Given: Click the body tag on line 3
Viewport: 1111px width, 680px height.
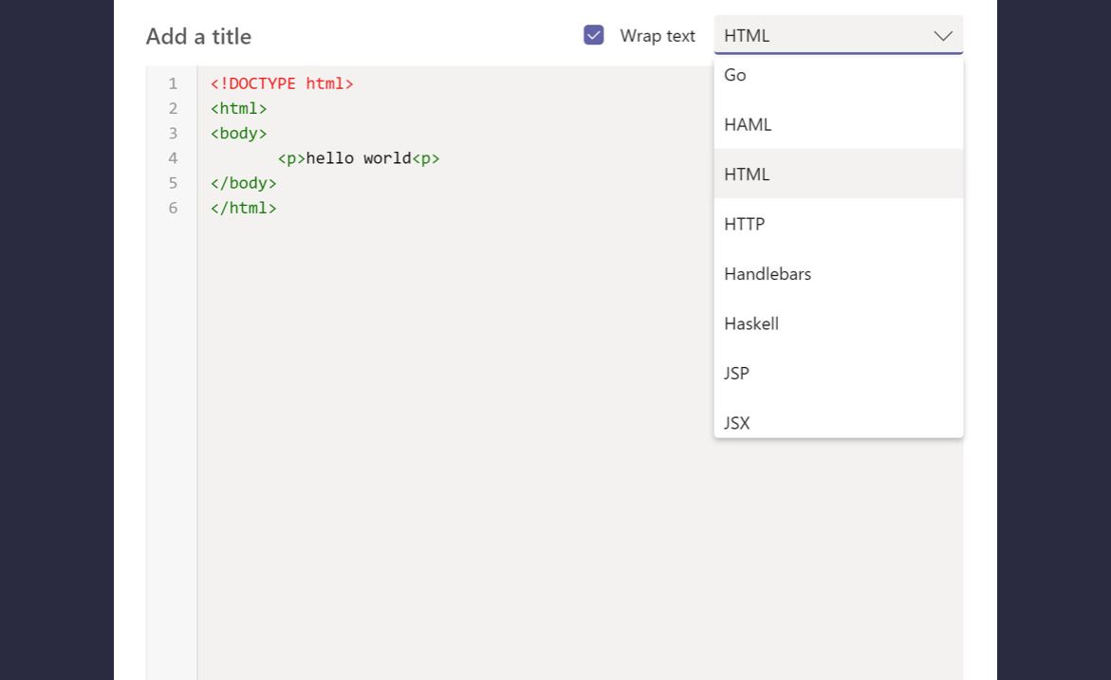Looking at the screenshot, I should (x=237, y=133).
